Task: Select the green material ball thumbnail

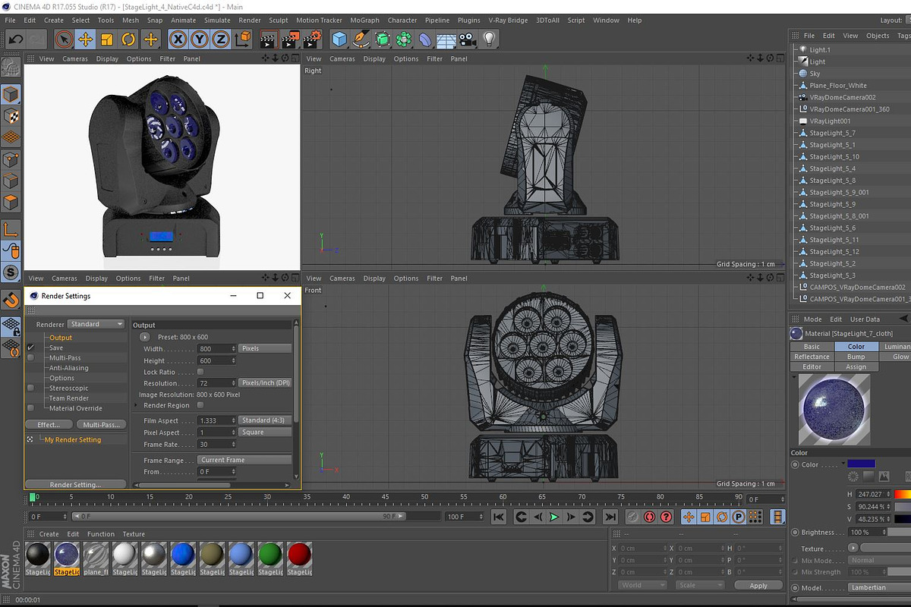Action: [270, 555]
